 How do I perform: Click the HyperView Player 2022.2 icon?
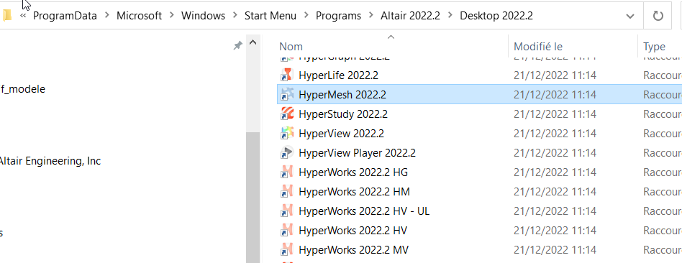pyautogui.click(x=286, y=153)
